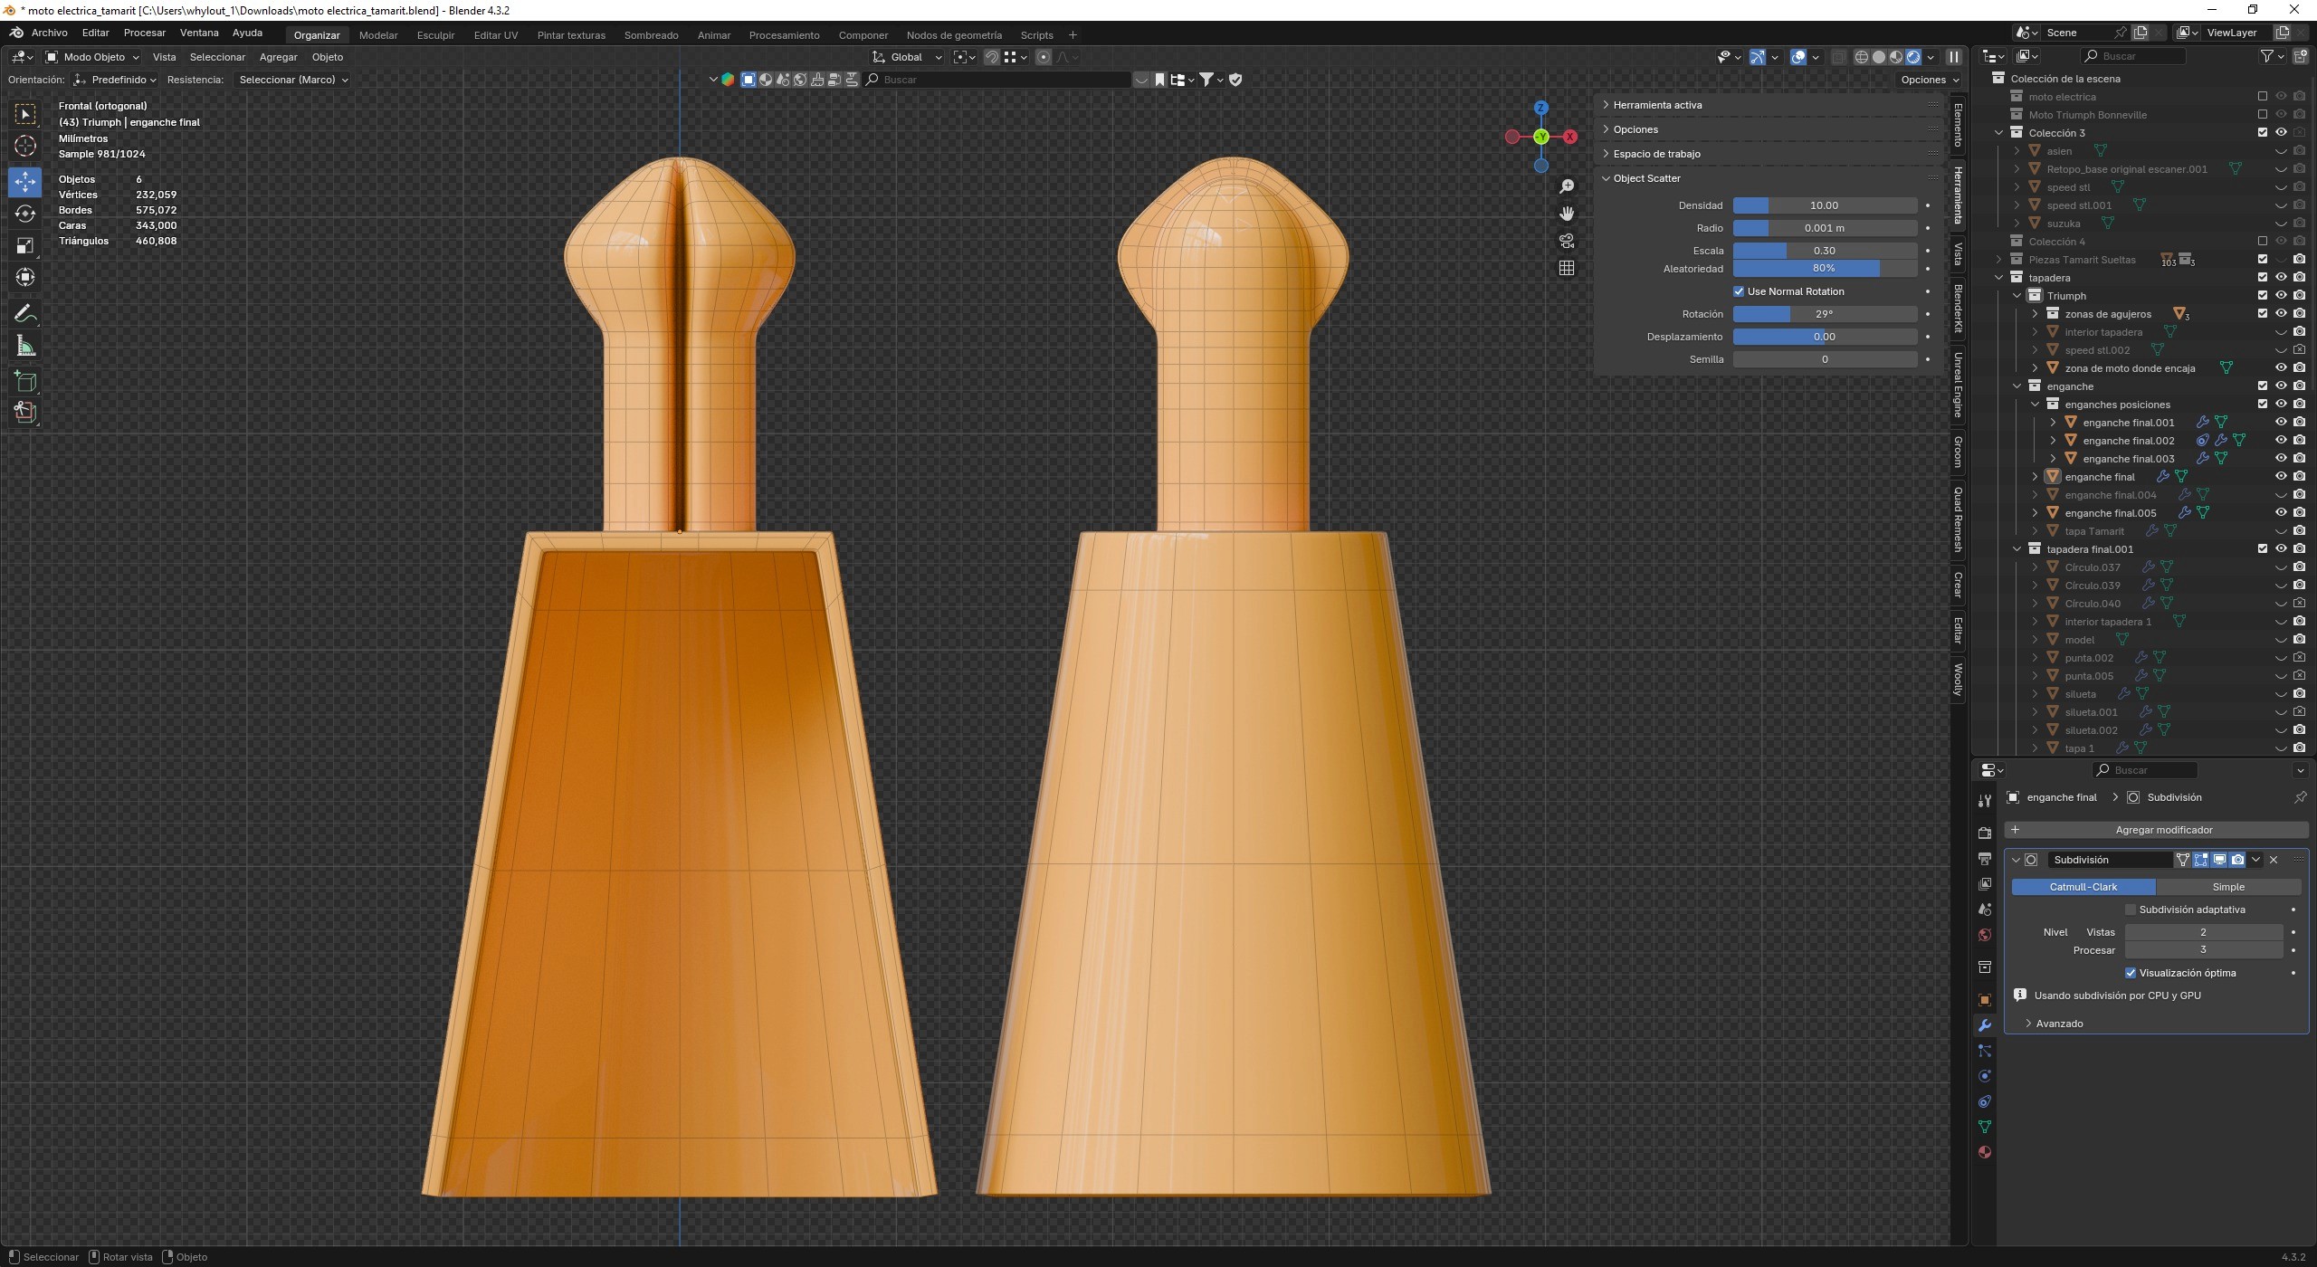
Task: Select the Simple subdivision type button
Action: click(x=2227, y=887)
